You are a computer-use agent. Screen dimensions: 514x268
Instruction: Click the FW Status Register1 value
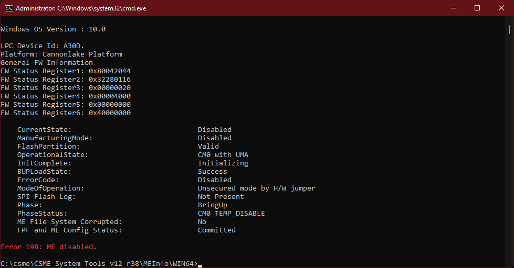click(110, 71)
